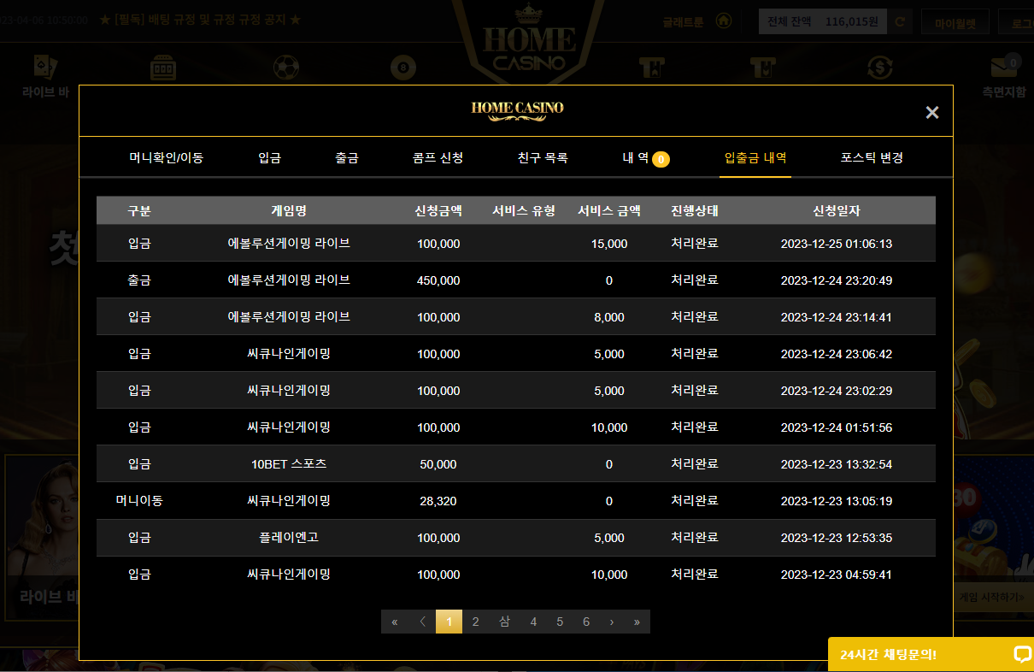
Task: Open the 측면지함 mail icon
Action: pyautogui.click(x=1003, y=67)
